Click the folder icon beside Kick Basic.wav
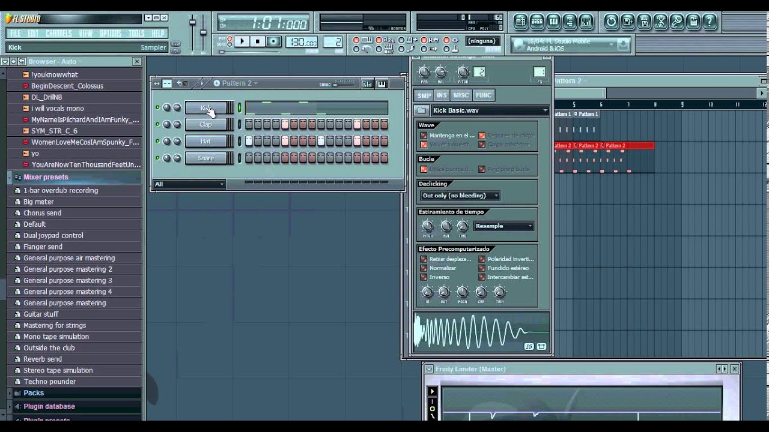Image resolution: width=769 pixels, height=432 pixels. tap(422, 110)
